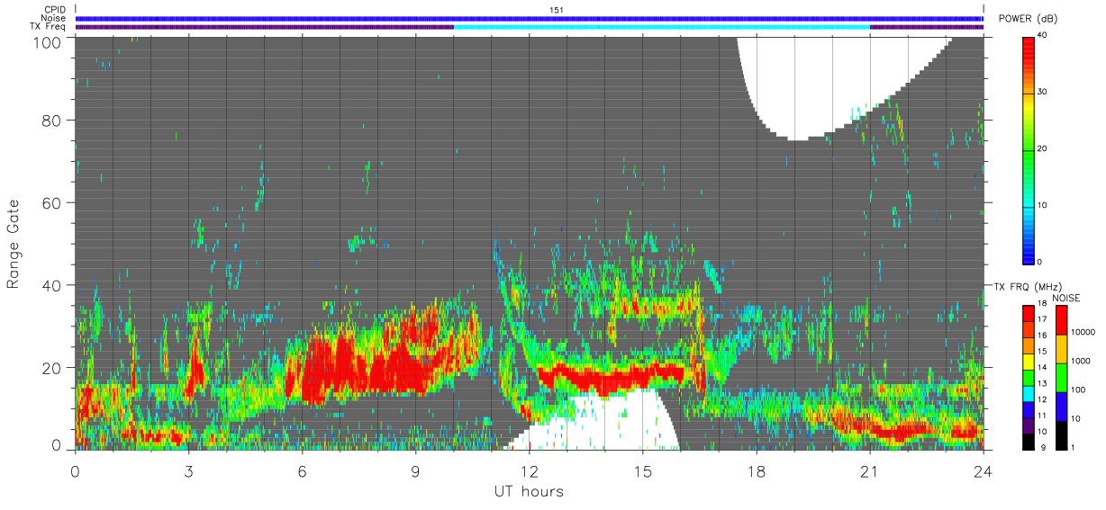Image resolution: width=1106 pixels, height=510 pixels.
Task: Click the x-axis tick label 3
Action: click(x=188, y=470)
